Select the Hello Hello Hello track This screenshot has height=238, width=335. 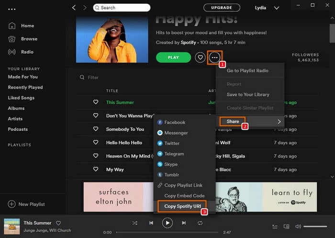(x=124, y=143)
